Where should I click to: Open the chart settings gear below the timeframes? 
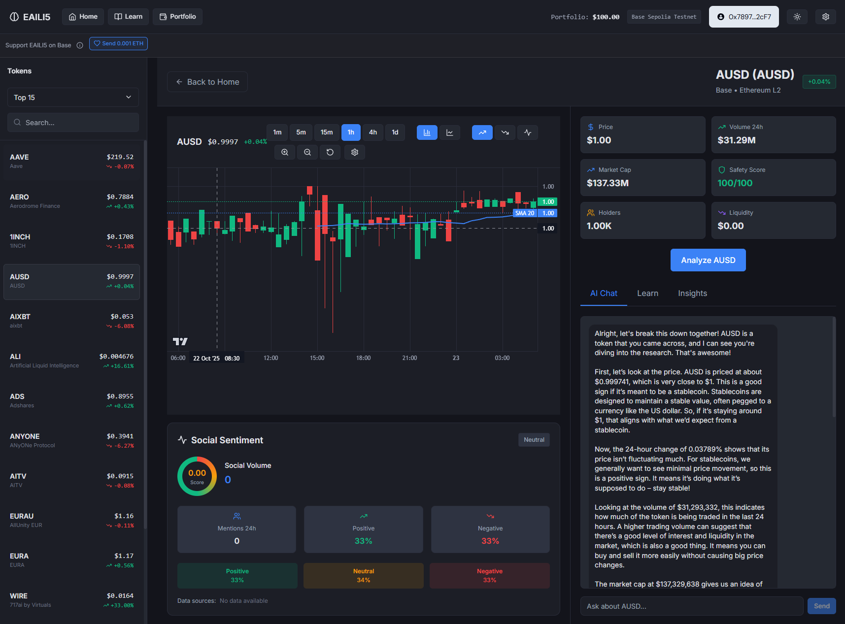(x=354, y=152)
